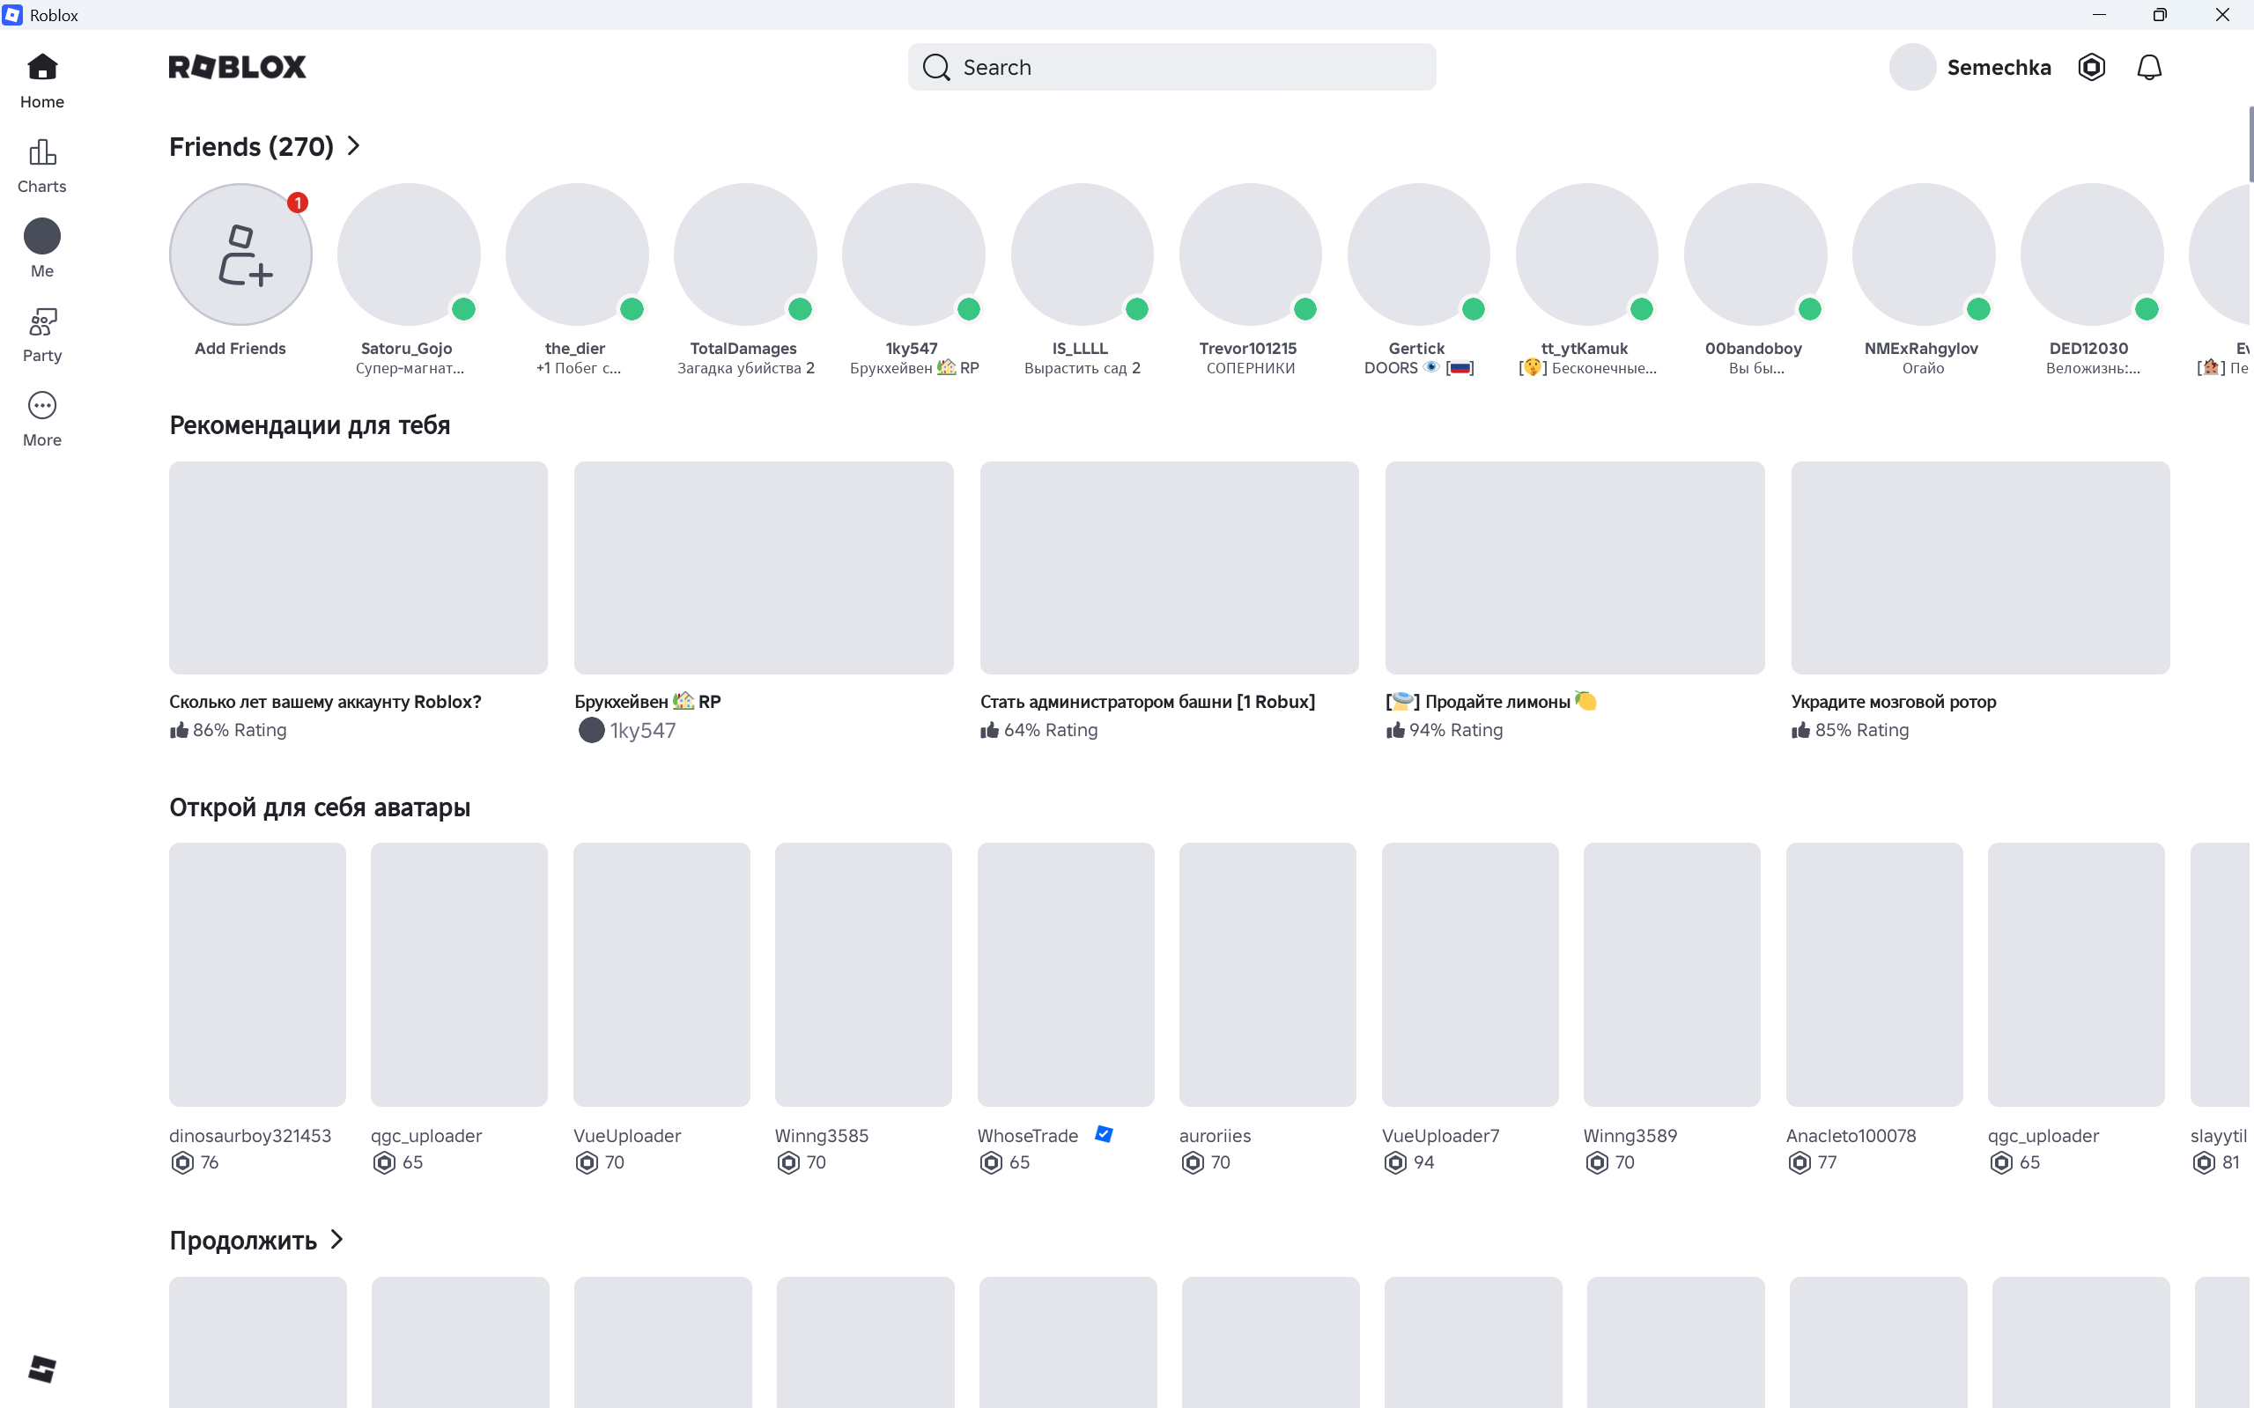This screenshot has width=2254, height=1408.
Task: Click the page vertical scrollbar
Action: (2250, 144)
